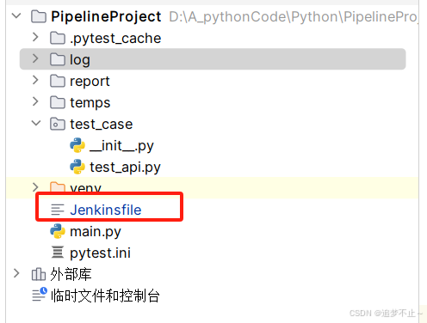
Task: Open the main.py file
Action: (96, 232)
